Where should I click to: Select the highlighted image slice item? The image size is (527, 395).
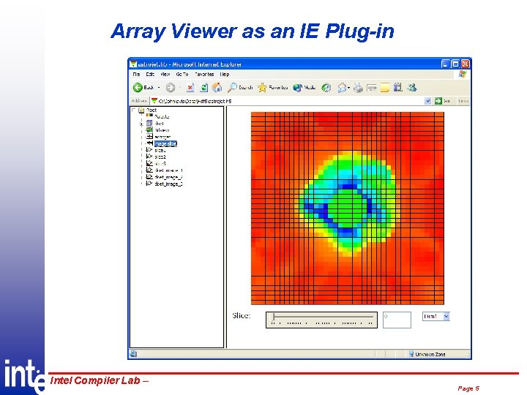165,143
